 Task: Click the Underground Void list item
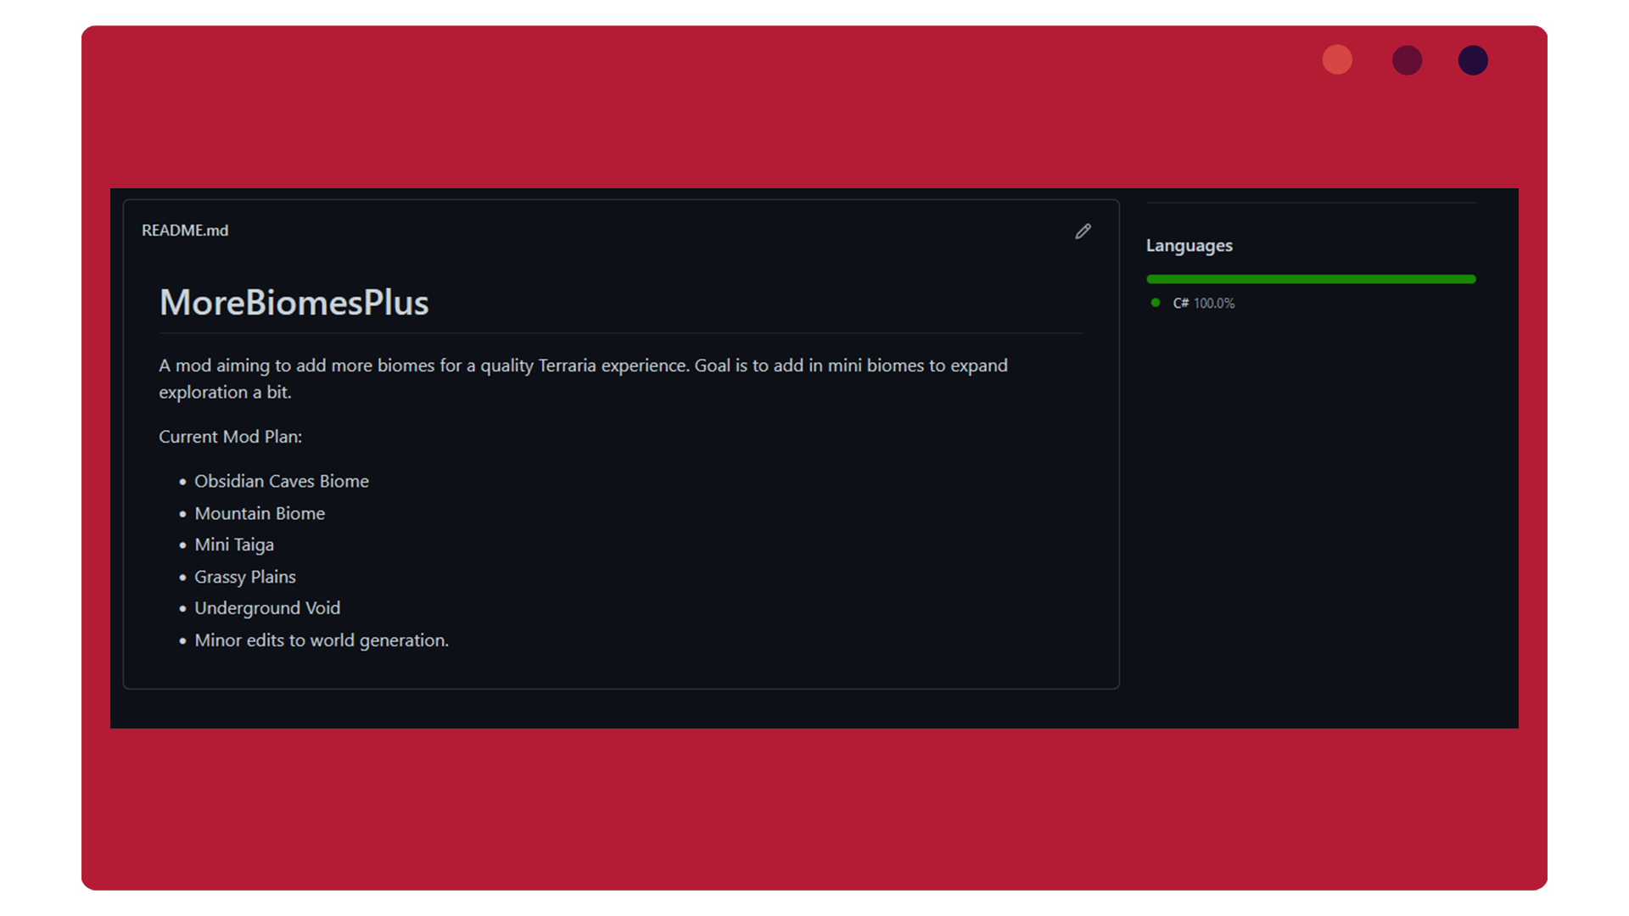[x=267, y=608]
